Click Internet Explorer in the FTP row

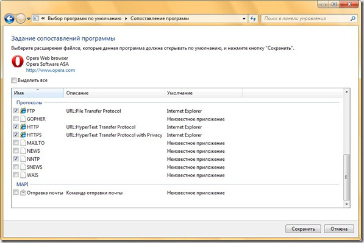(x=184, y=111)
